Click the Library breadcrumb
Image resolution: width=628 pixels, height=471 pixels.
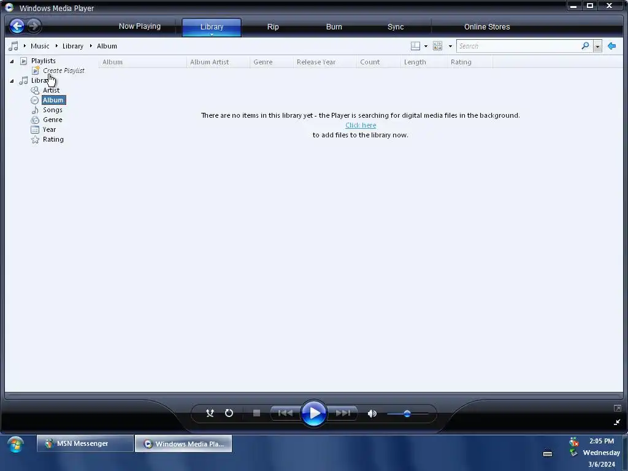tap(73, 46)
